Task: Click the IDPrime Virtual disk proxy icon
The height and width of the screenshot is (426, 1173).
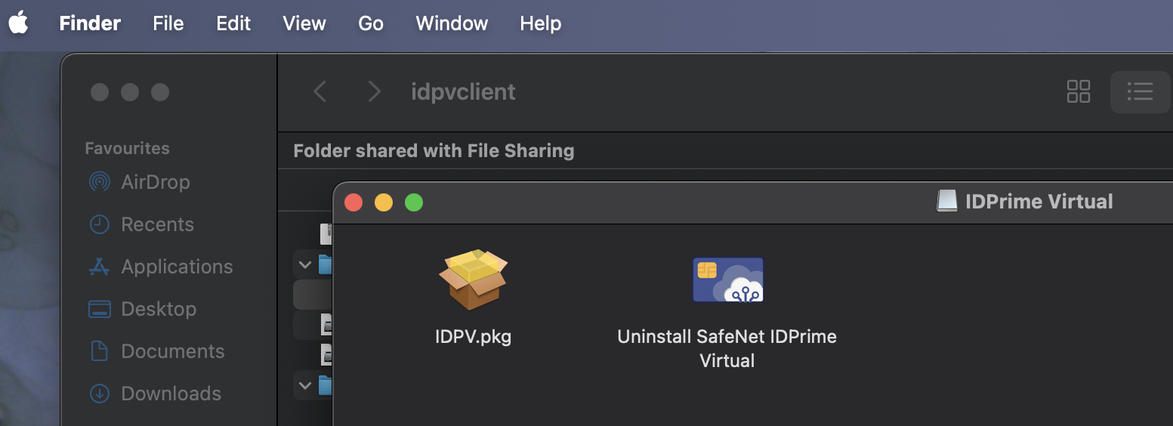Action: 947,202
